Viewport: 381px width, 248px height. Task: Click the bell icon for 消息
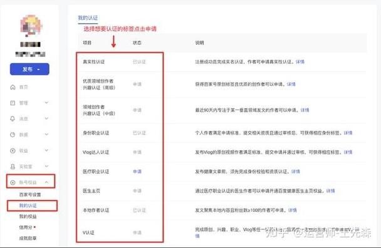pos(13,119)
